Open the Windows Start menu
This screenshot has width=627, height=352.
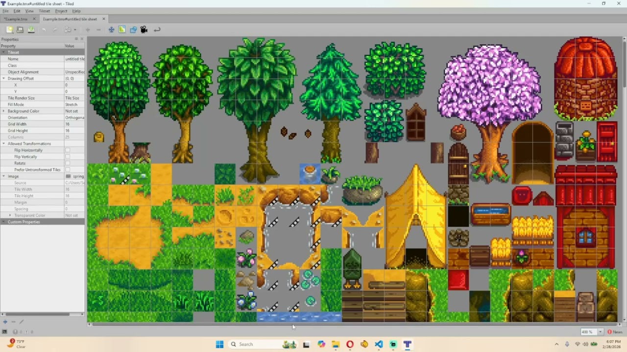point(219,344)
